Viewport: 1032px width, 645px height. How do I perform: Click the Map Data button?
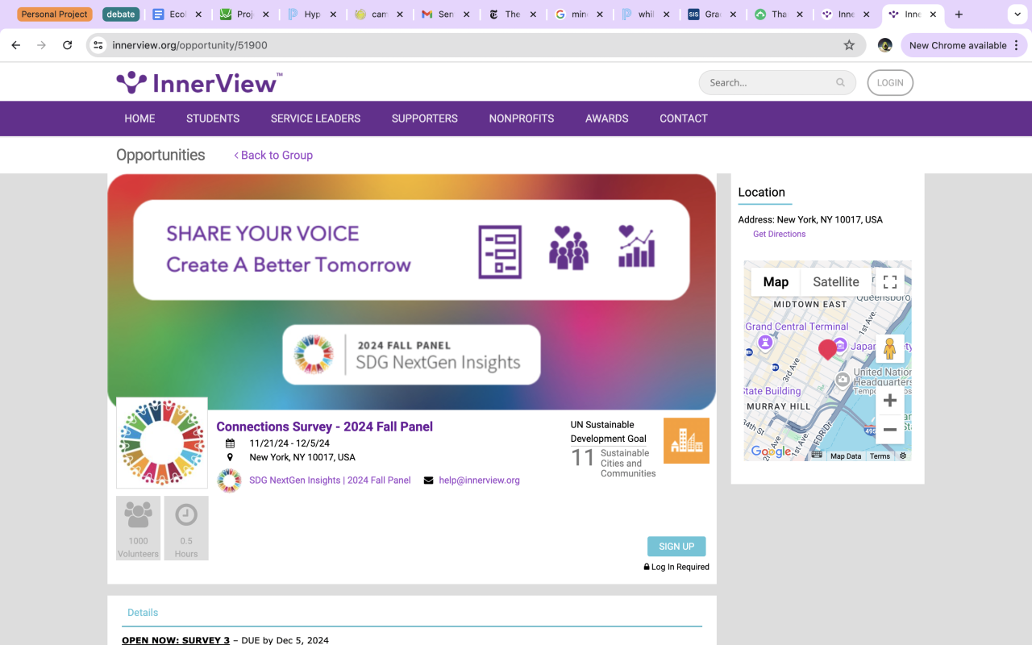click(846, 456)
